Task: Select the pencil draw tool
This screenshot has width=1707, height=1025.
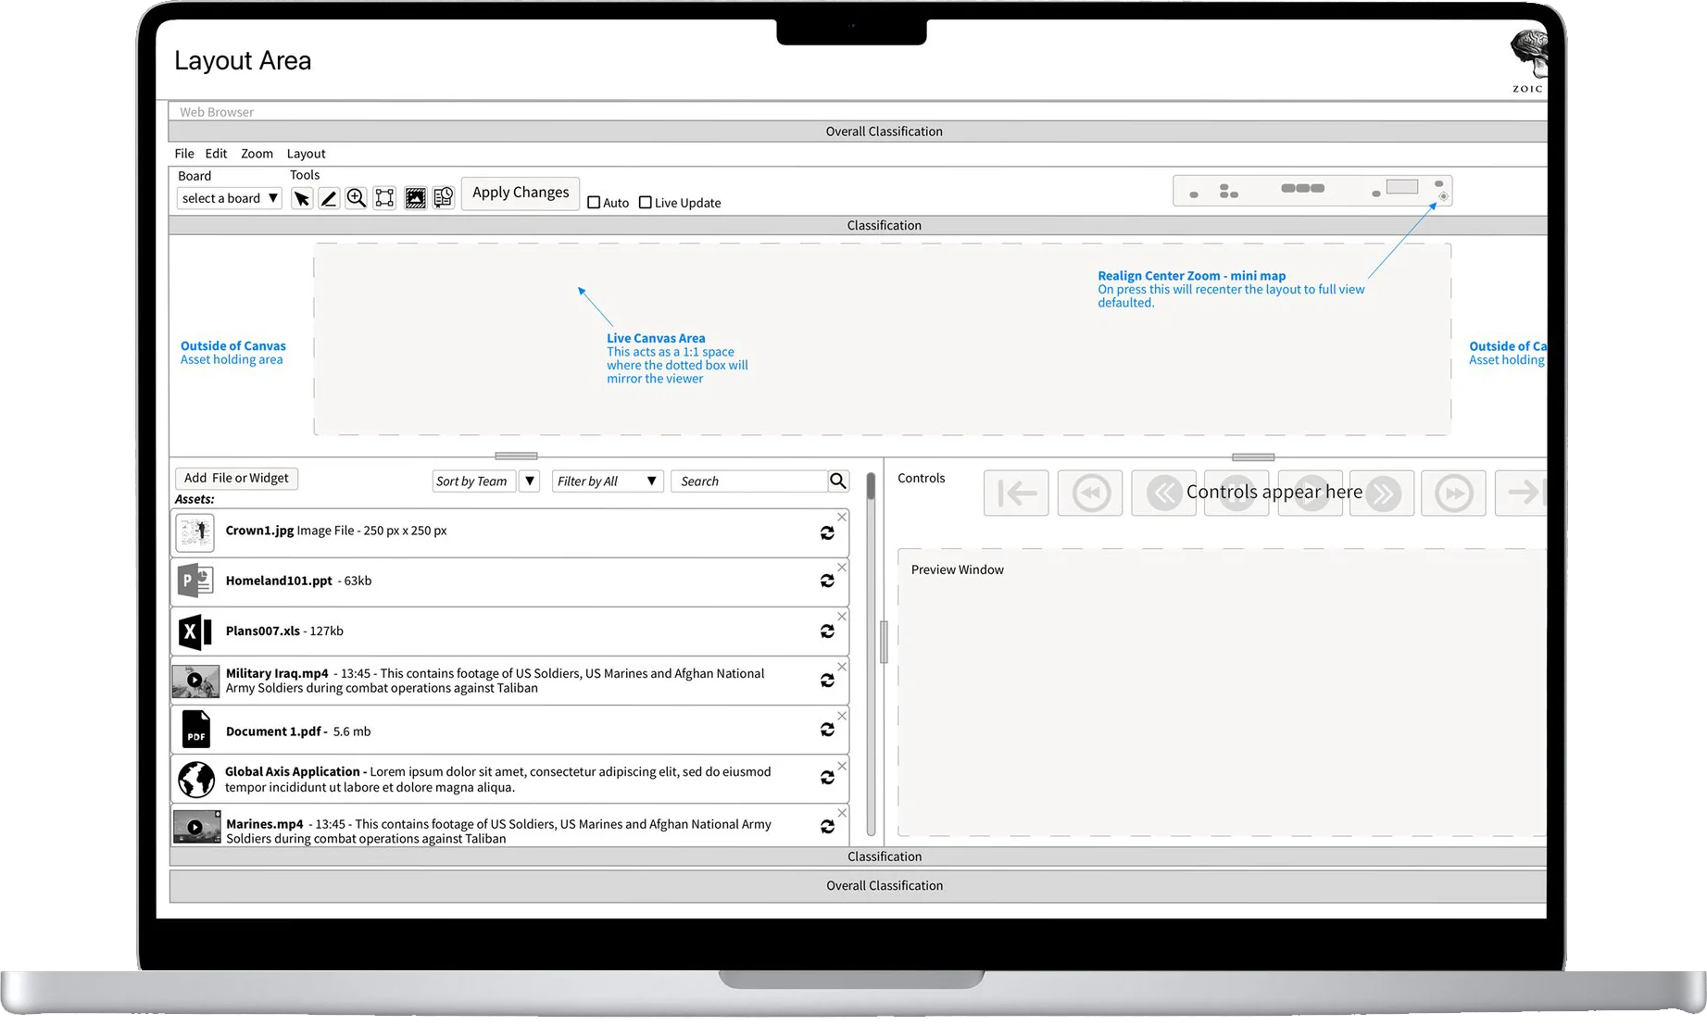Action: pos(329,198)
